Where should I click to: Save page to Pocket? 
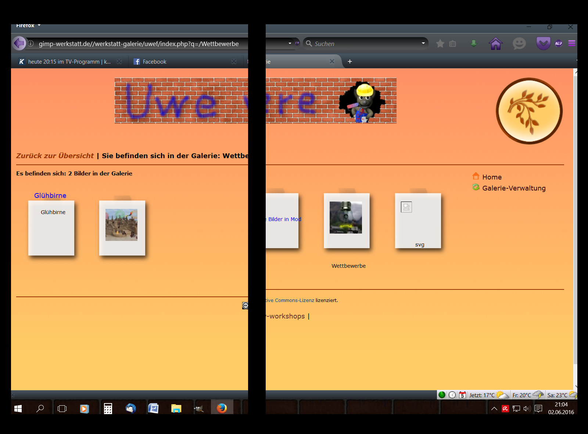coord(543,43)
